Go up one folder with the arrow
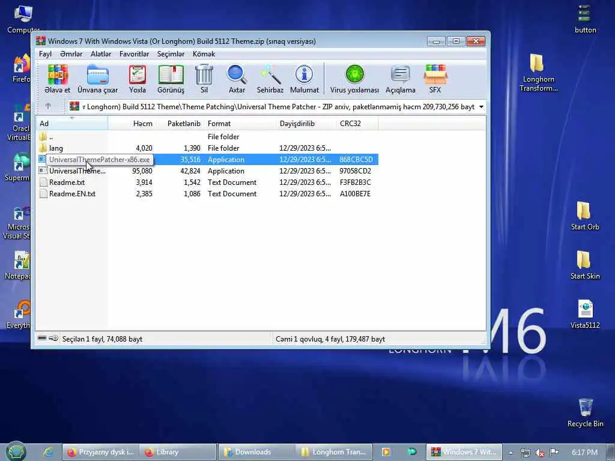615x461 pixels. (48, 106)
